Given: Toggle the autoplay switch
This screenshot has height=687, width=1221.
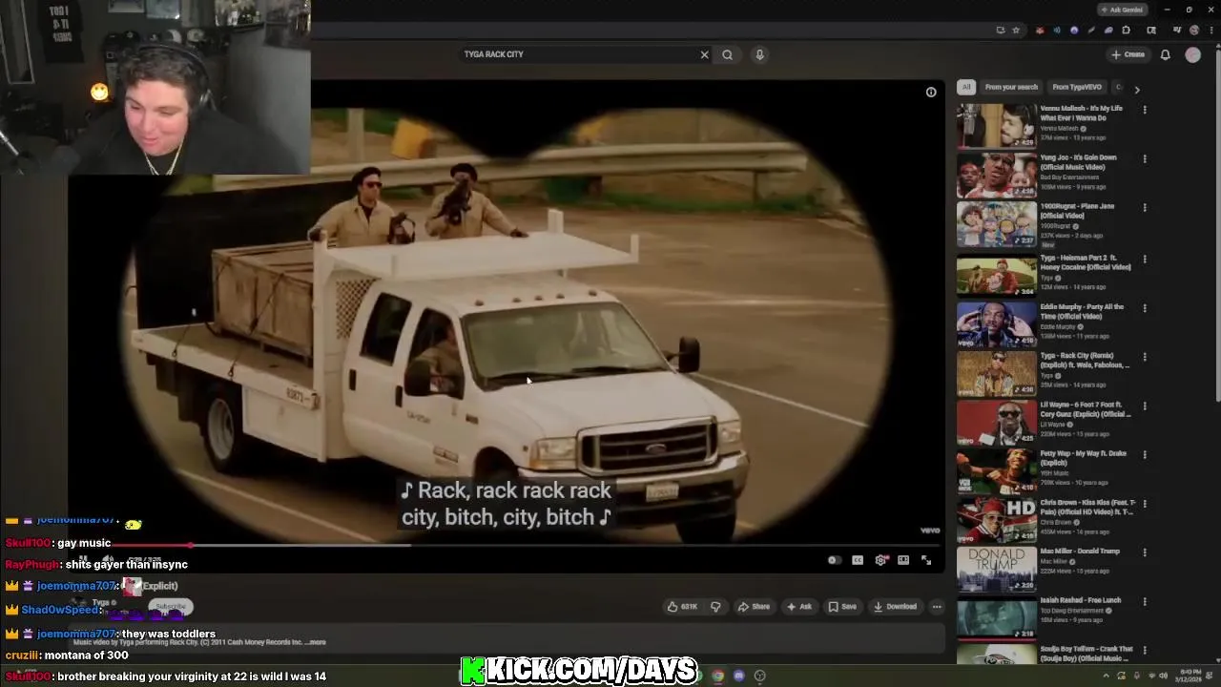Looking at the screenshot, I should pyautogui.click(x=835, y=560).
